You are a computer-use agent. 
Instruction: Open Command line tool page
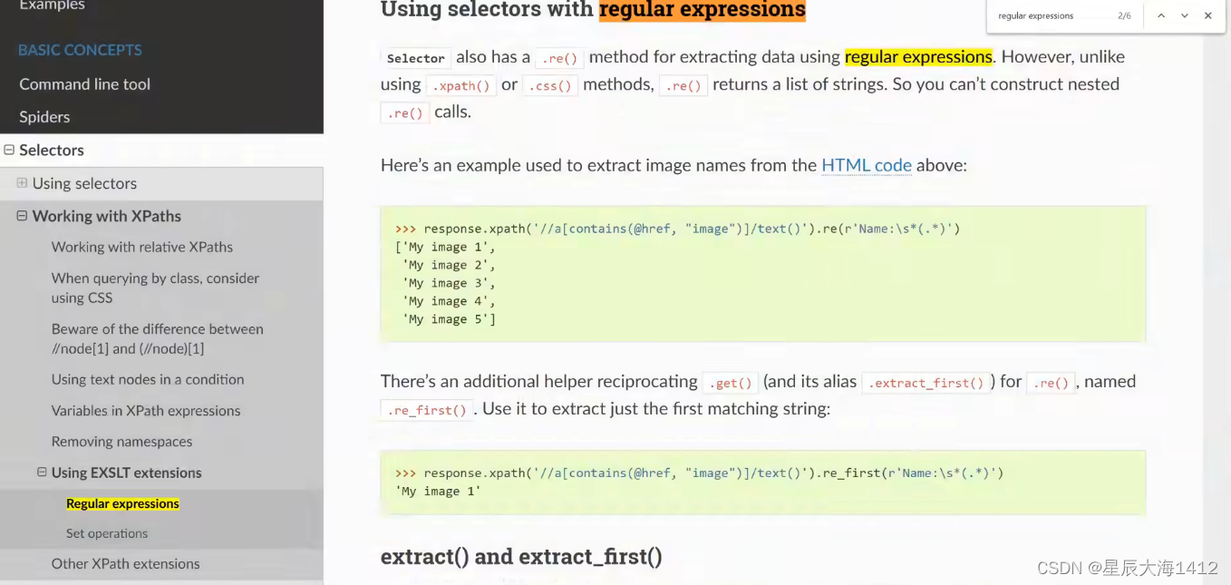coord(85,84)
